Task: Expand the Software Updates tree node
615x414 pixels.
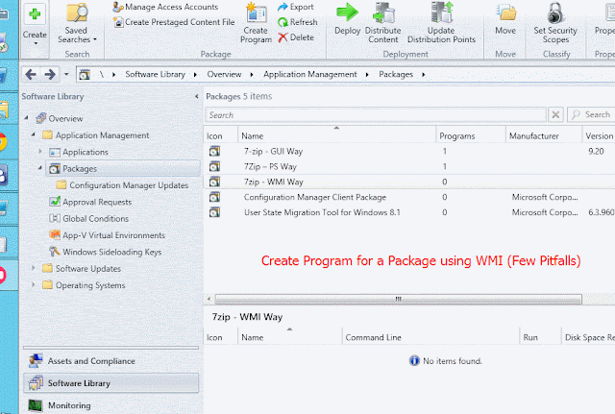Action: [x=34, y=268]
